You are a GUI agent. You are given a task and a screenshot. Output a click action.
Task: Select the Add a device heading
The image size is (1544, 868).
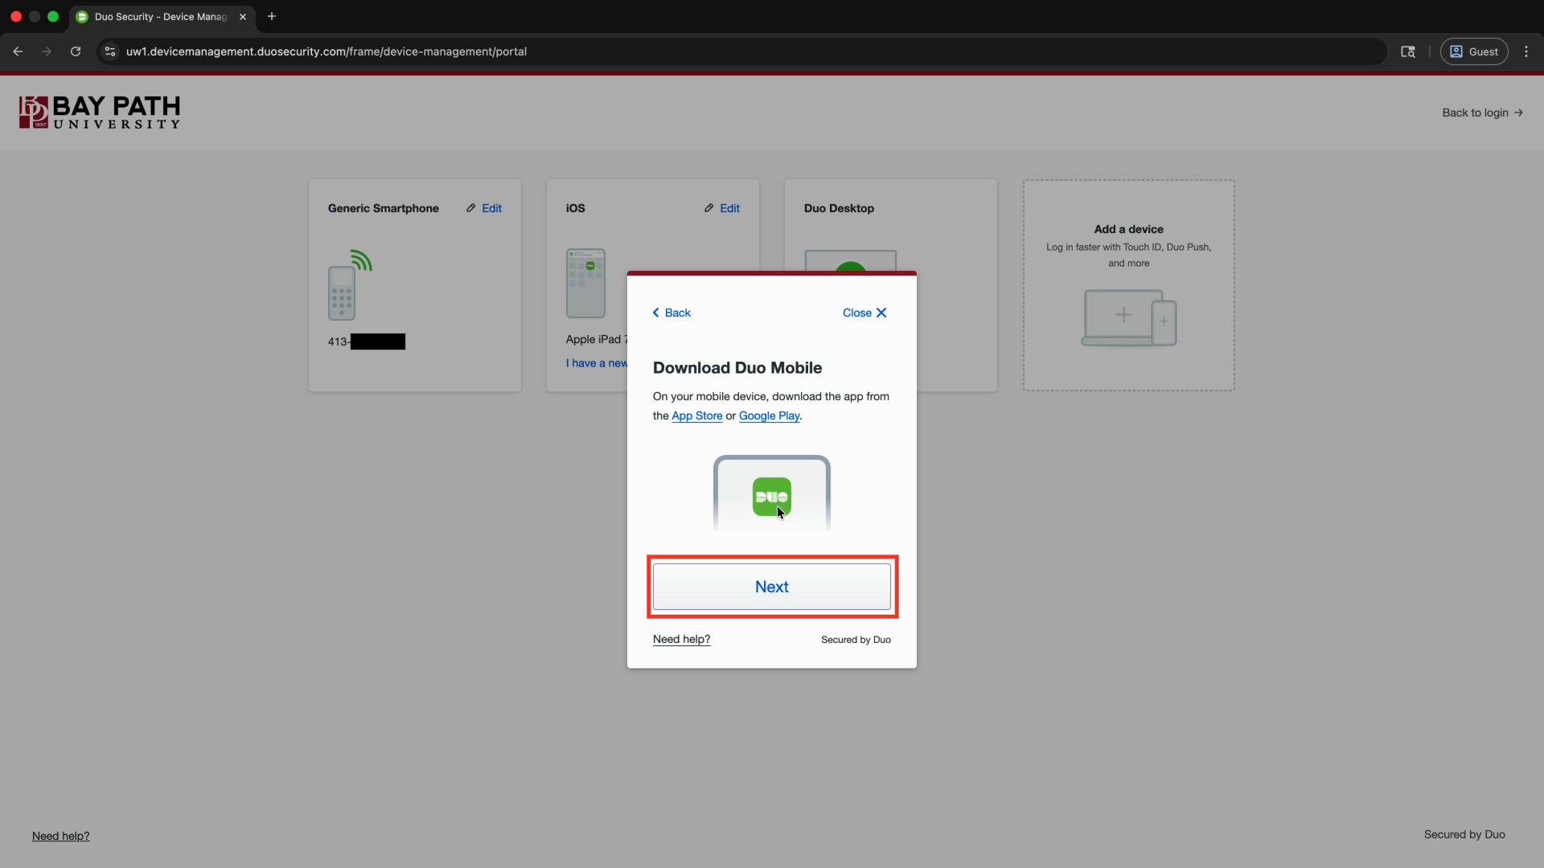click(1129, 229)
